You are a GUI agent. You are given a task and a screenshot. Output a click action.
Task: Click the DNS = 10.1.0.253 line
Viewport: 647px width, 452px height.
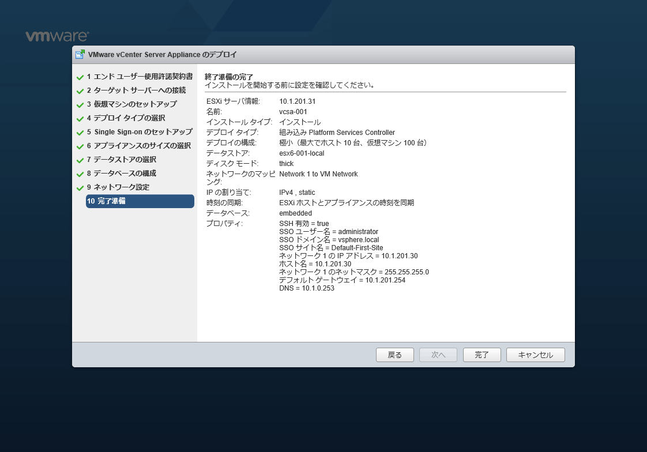(307, 288)
